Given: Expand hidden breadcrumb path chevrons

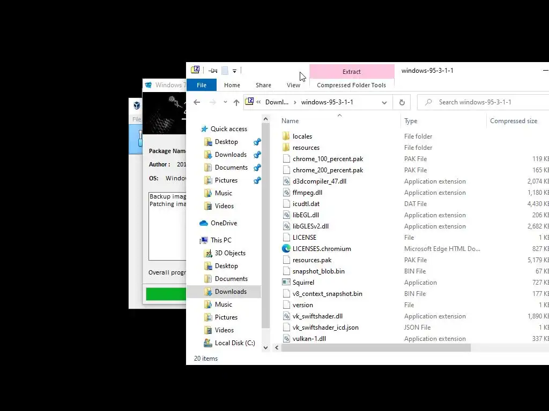Looking at the screenshot, I should (x=258, y=102).
